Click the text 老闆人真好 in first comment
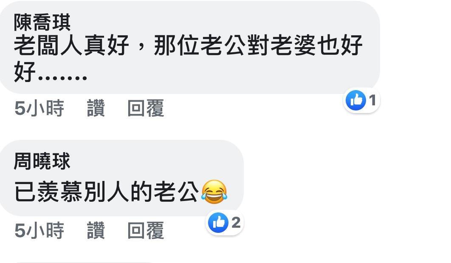The image size is (451, 263). (71, 45)
